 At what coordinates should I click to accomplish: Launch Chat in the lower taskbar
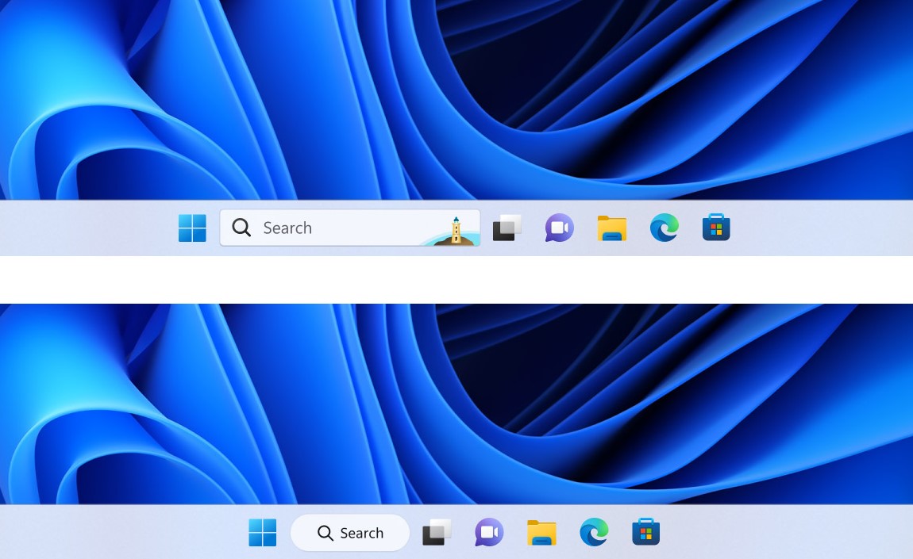[489, 532]
